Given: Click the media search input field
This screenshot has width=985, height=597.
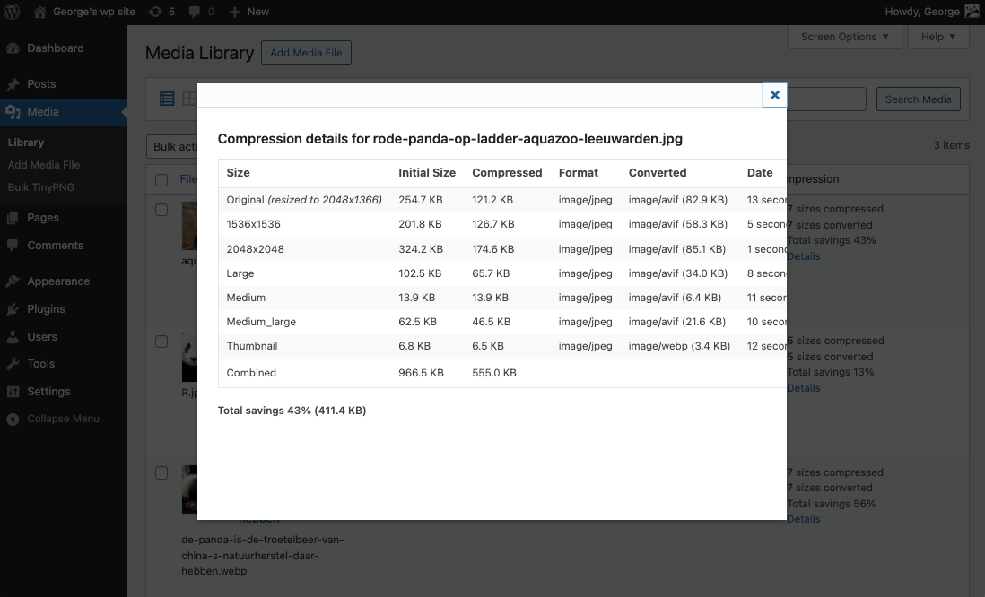Looking at the screenshot, I should click(x=826, y=99).
